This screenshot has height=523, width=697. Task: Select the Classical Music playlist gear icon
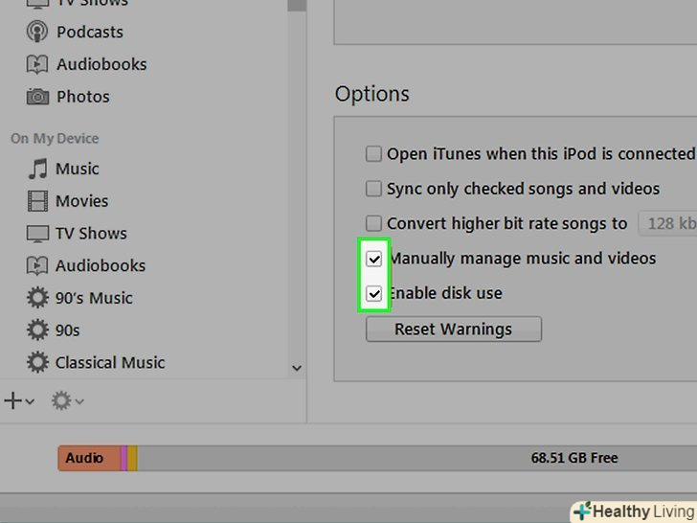point(37,362)
